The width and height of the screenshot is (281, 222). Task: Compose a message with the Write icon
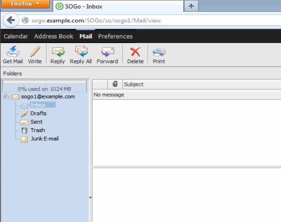[35, 51]
